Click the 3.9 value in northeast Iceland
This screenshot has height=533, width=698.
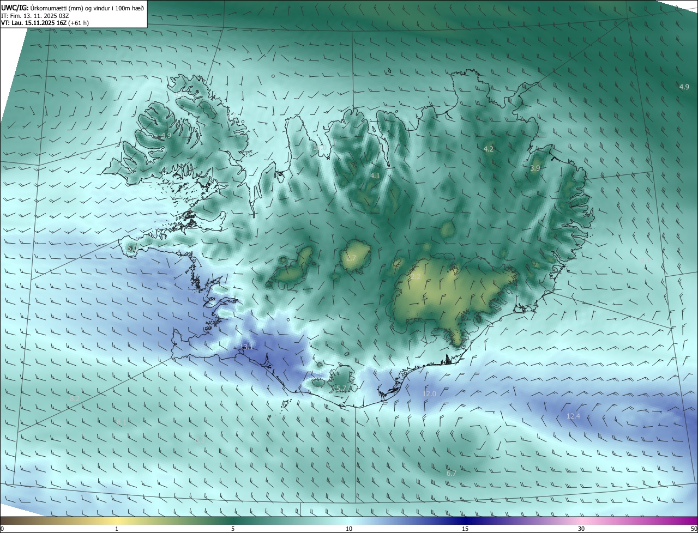[535, 168]
